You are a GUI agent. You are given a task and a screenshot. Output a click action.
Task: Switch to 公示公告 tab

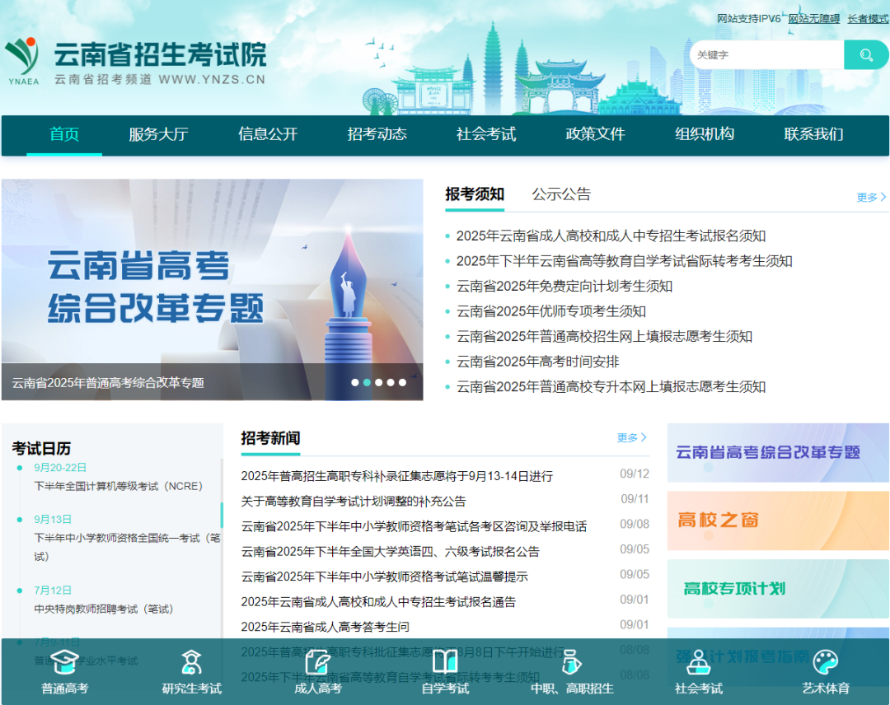click(561, 194)
